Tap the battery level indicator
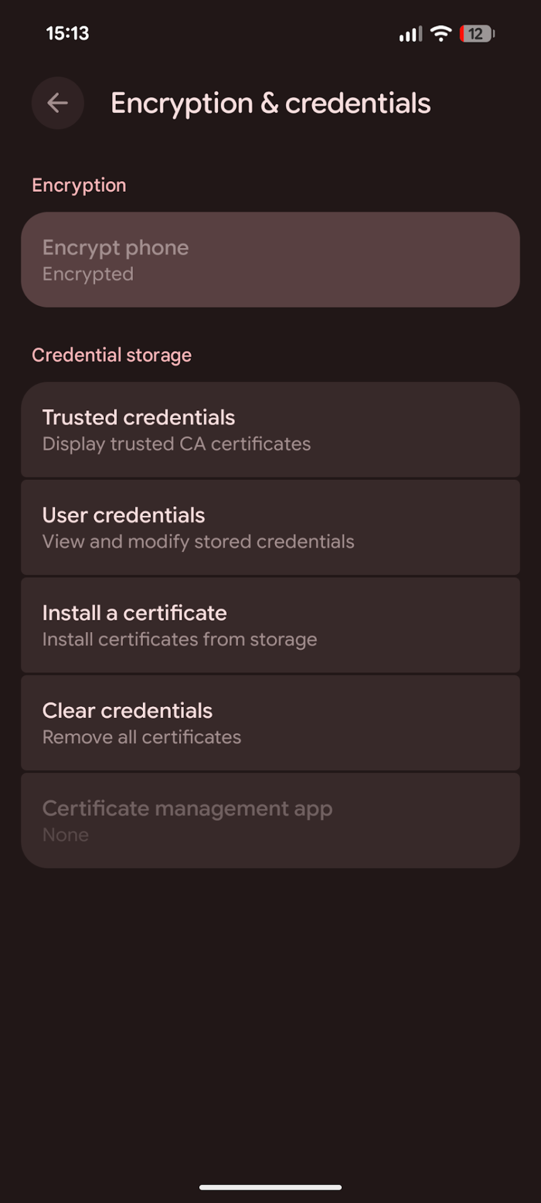Viewport: 541px width, 1203px height. click(x=477, y=34)
